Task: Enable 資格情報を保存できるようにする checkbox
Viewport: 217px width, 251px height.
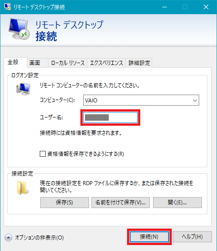Action: [42, 154]
